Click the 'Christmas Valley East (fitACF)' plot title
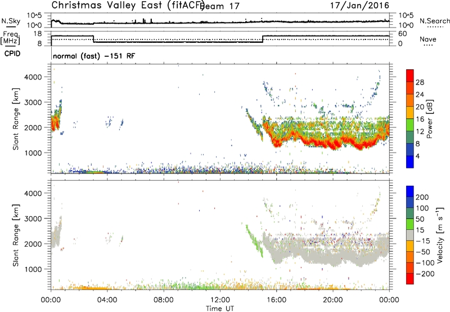This screenshot has width=450, height=312. [128, 6]
